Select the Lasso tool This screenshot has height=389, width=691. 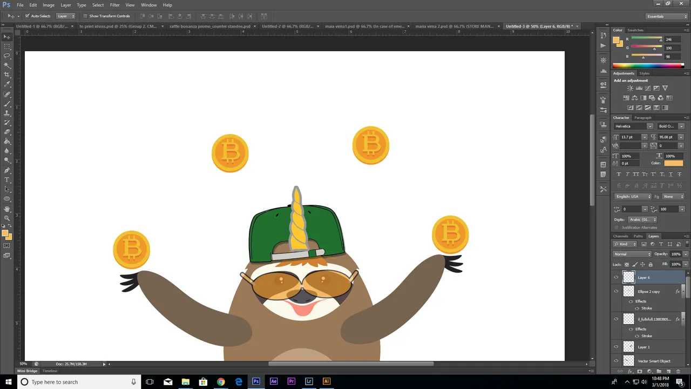(x=7, y=56)
